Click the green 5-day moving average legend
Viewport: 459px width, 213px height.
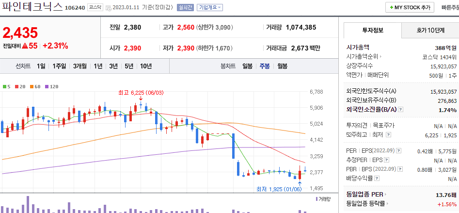6,86
